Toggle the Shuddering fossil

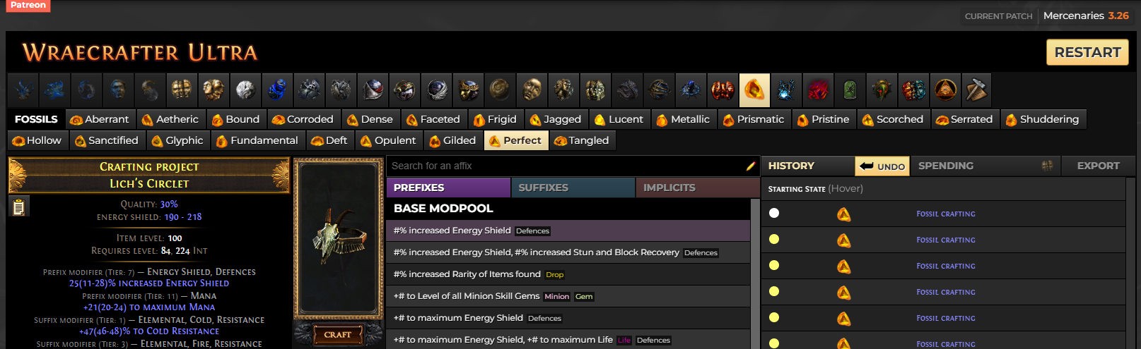tap(1043, 119)
